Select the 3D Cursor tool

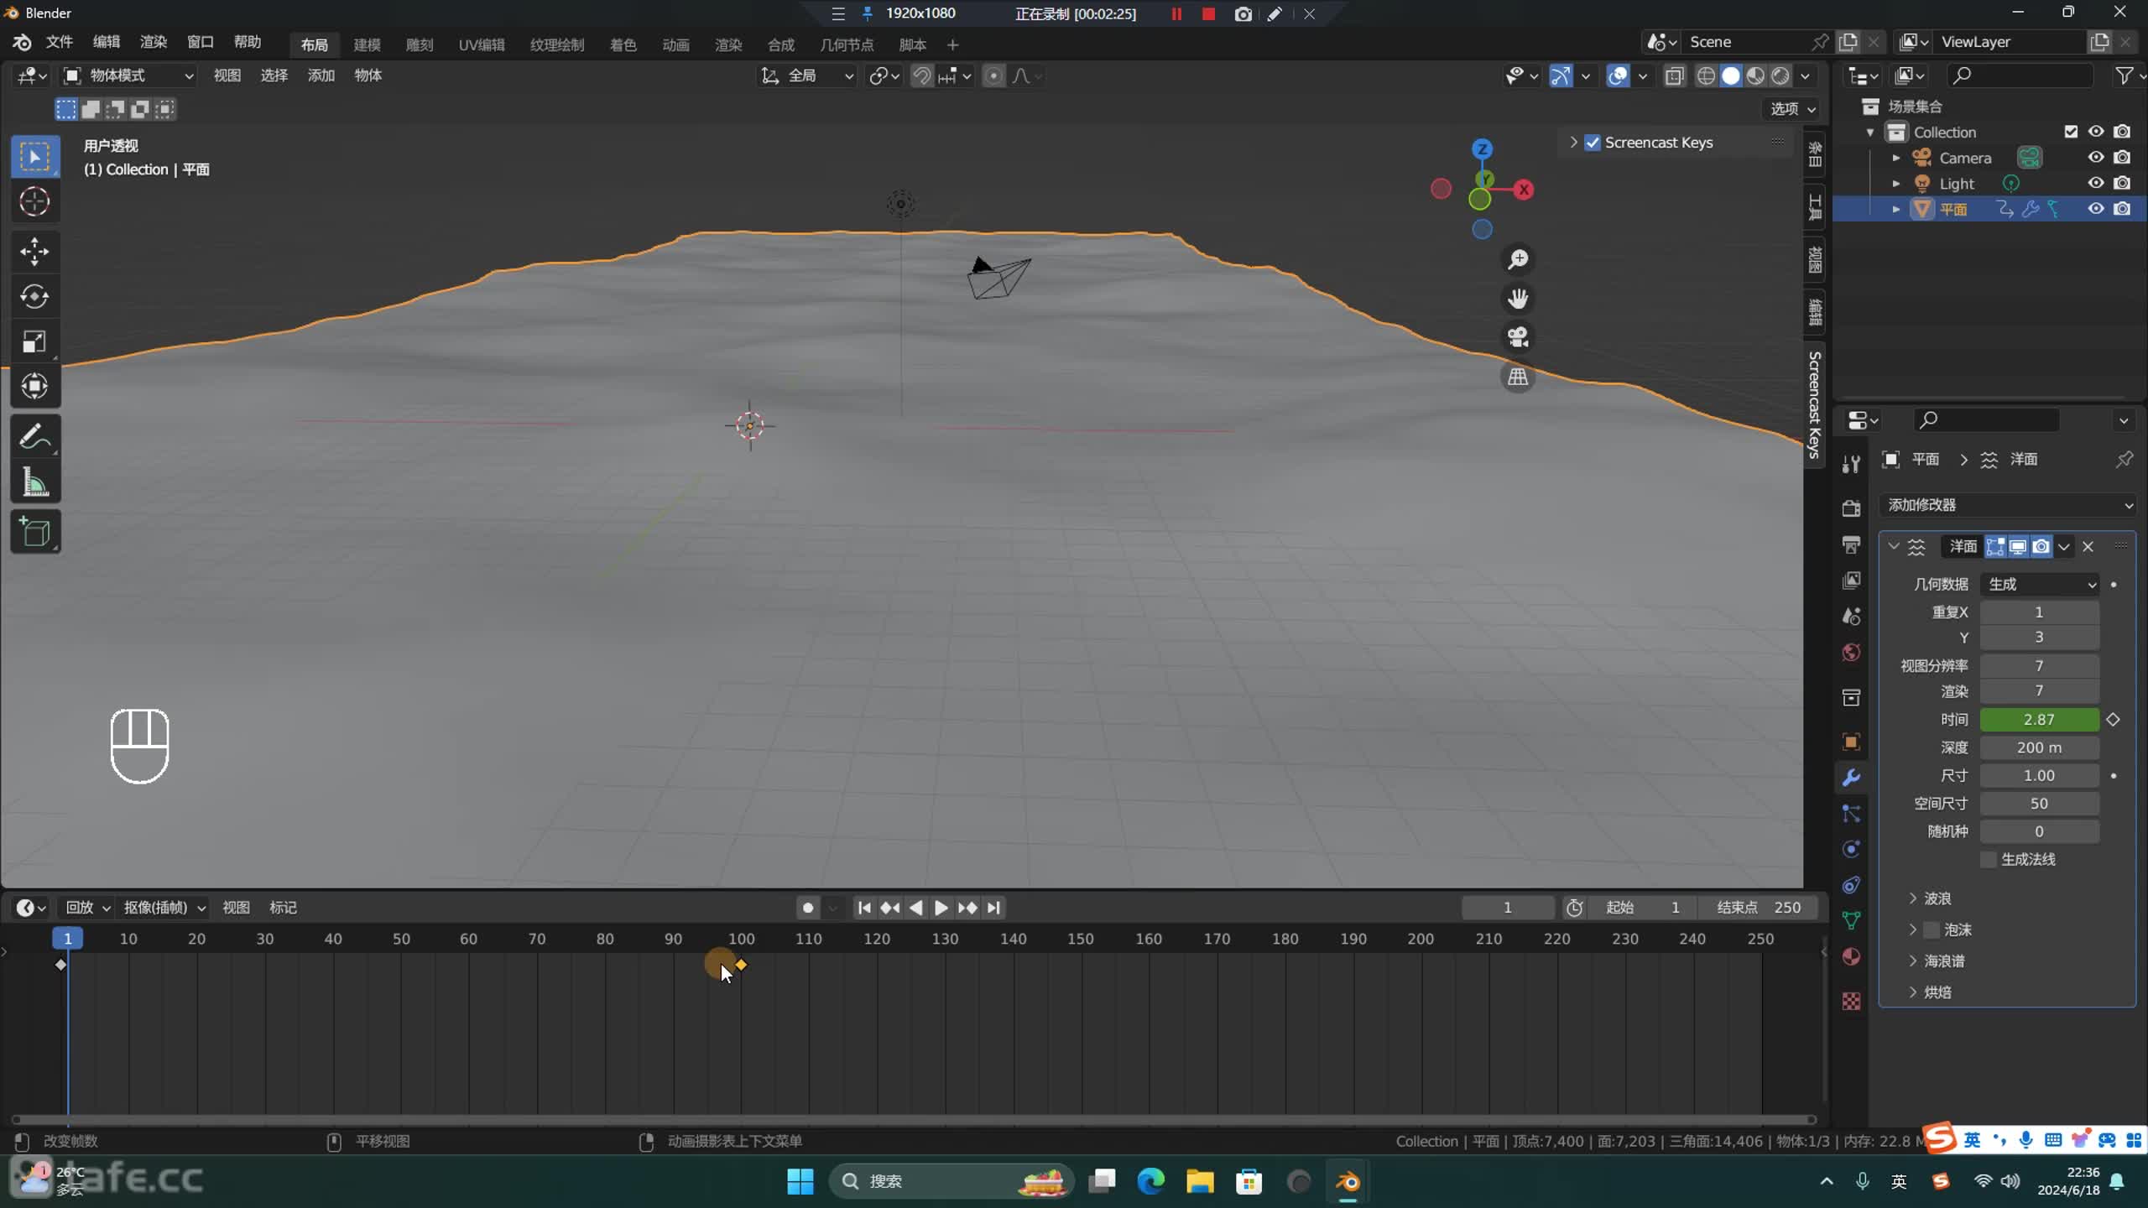point(34,201)
